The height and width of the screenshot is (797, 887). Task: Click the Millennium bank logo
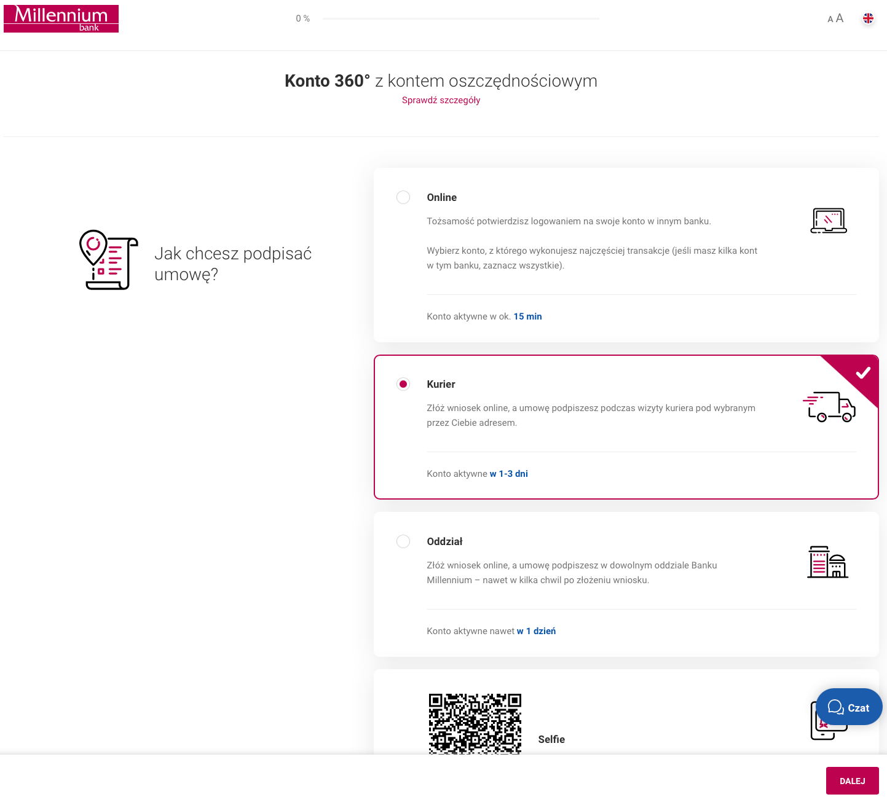pos(61,18)
